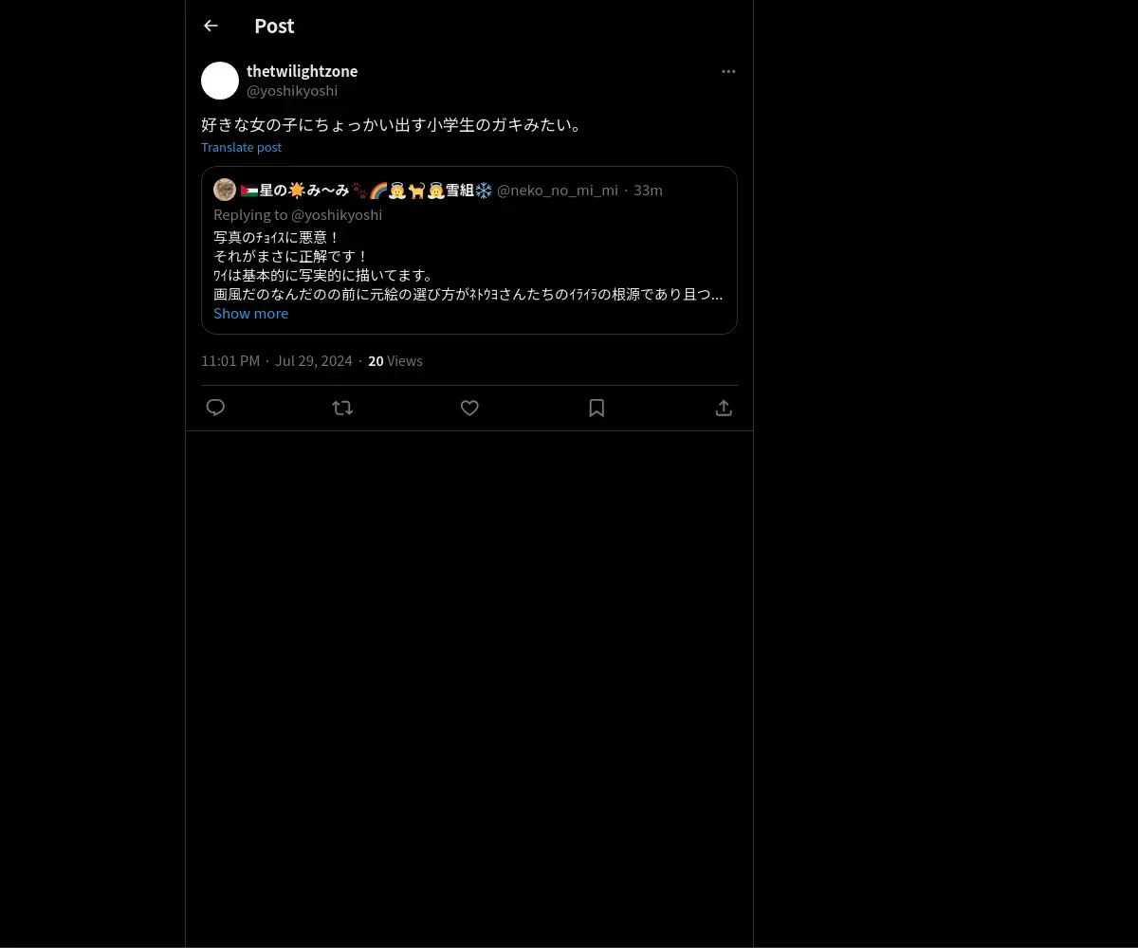The image size is (1138, 948).
Task: Repost using the retweet arrows icon
Action: (342, 408)
